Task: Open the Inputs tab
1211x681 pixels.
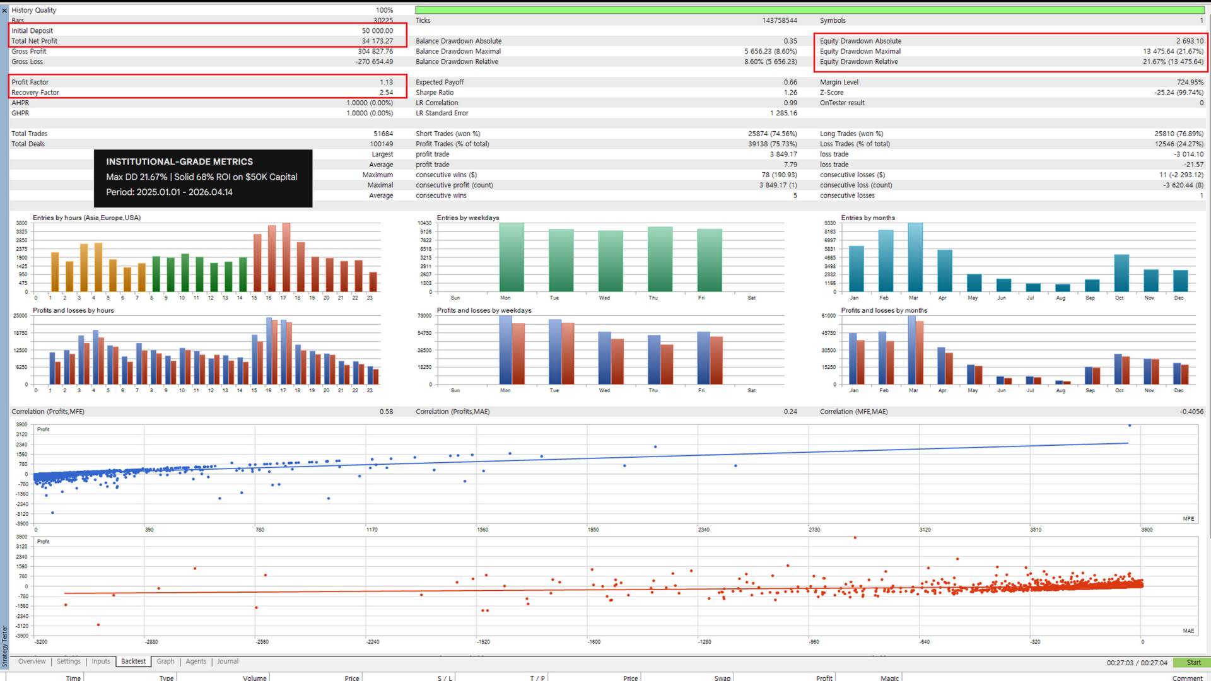Action: coord(101,661)
